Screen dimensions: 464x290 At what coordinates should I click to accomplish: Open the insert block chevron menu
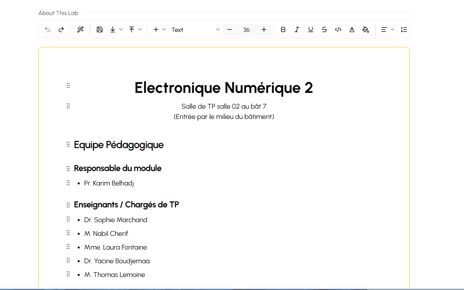pyautogui.click(x=164, y=30)
